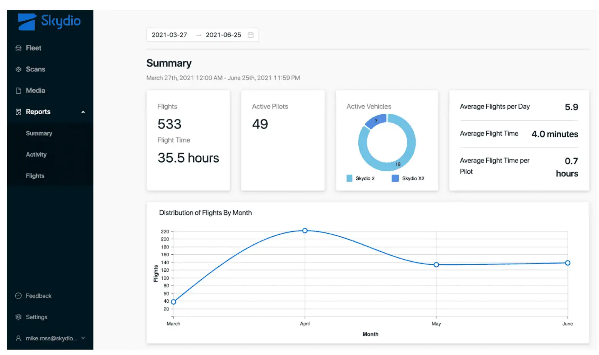Screen dimensions: 599x355
Task: Select the Reports menu item
Action: [x=38, y=111]
